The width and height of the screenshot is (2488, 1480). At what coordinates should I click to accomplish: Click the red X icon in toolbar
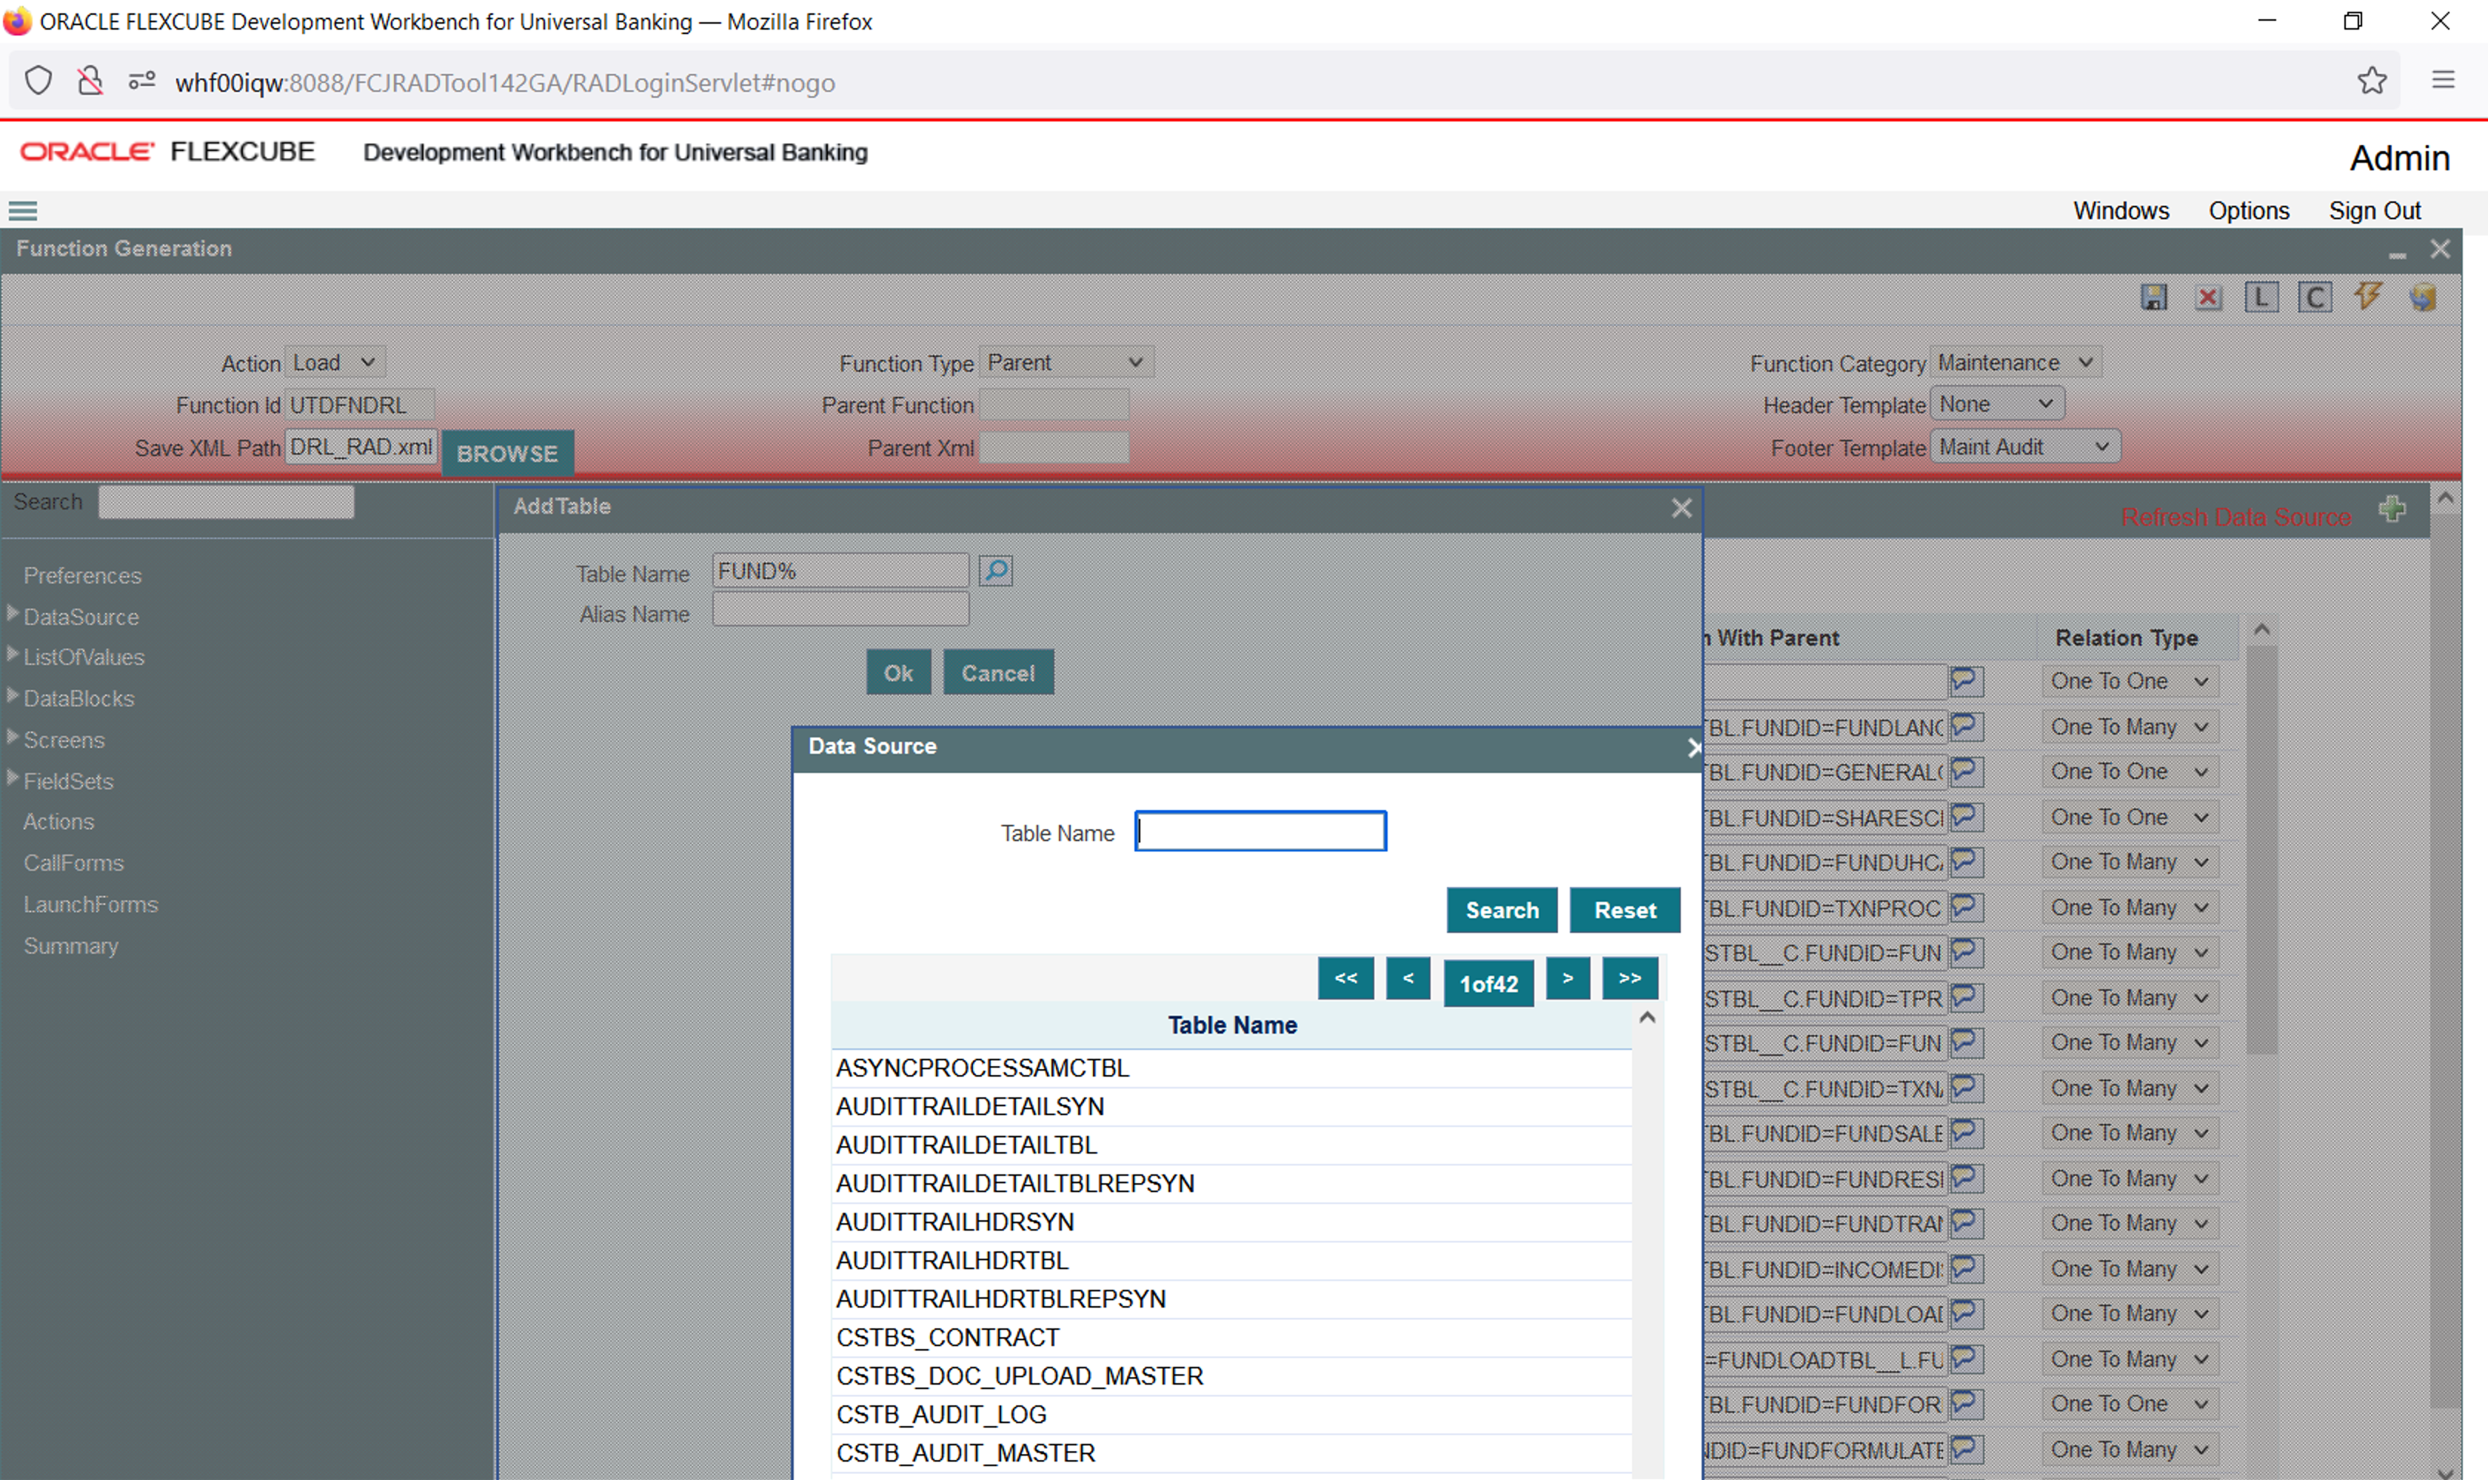[x=2208, y=297]
